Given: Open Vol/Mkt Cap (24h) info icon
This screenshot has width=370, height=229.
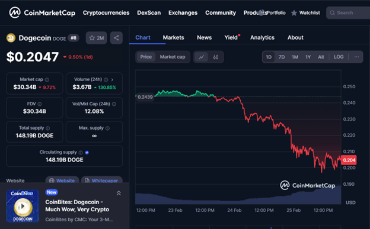Looking at the screenshot, I should (x=114, y=104).
